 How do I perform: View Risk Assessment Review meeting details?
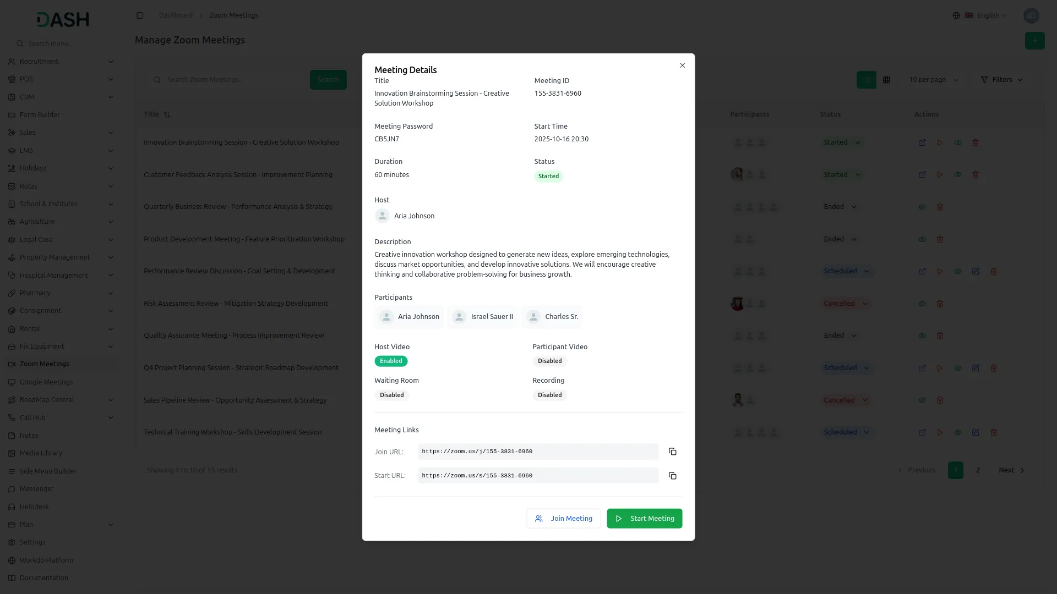922,304
